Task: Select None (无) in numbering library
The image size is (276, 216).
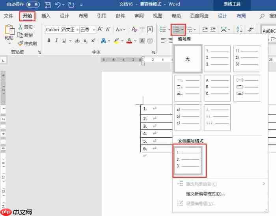Action: pyautogui.click(x=188, y=59)
